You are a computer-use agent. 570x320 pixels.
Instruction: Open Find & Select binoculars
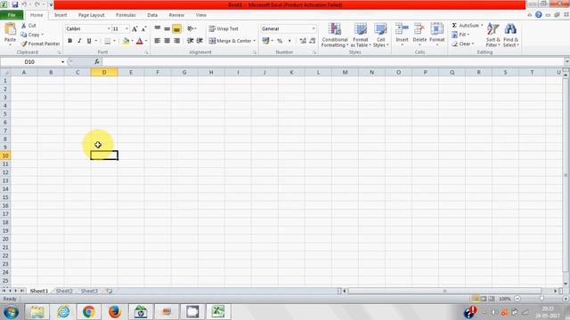tap(510, 35)
